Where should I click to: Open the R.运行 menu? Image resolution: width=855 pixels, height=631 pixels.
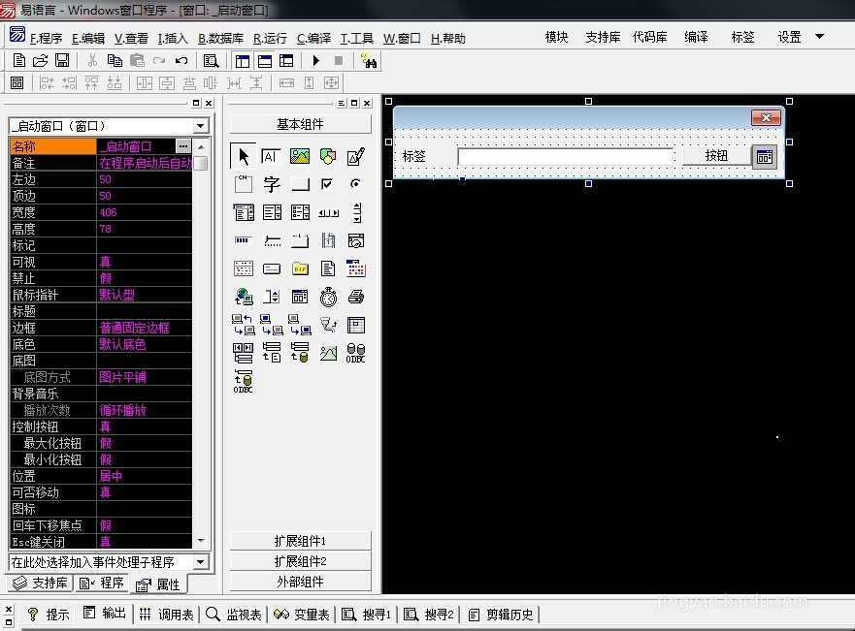[270, 39]
